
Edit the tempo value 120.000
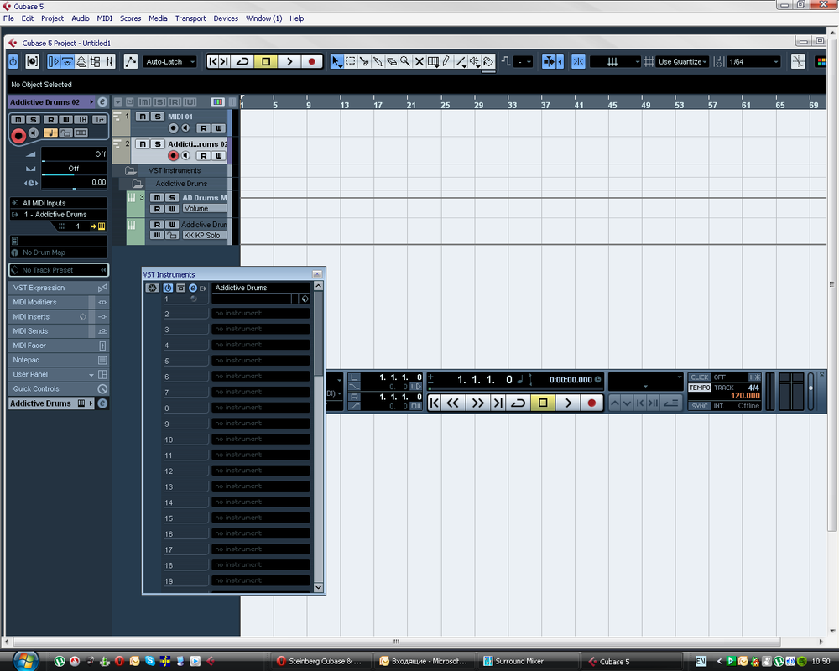745,396
